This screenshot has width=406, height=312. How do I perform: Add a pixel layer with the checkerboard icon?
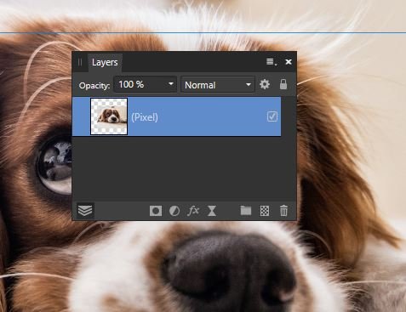coord(265,211)
